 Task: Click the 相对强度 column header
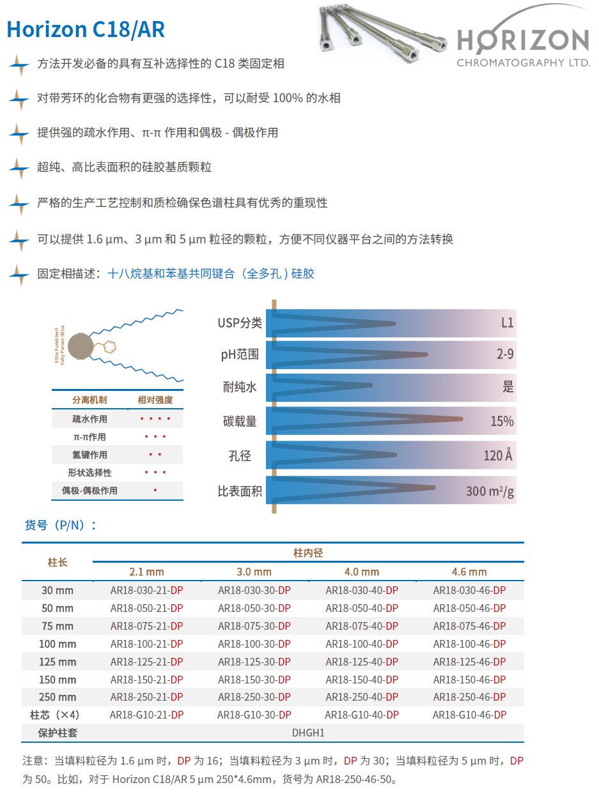[155, 400]
